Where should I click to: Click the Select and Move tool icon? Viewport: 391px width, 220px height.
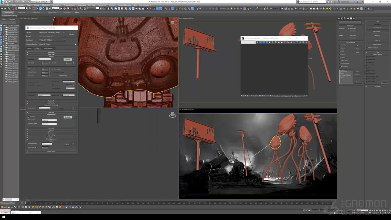tap(40, 9)
